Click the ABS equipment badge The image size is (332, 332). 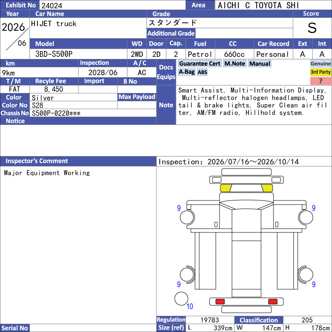(x=202, y=72)
